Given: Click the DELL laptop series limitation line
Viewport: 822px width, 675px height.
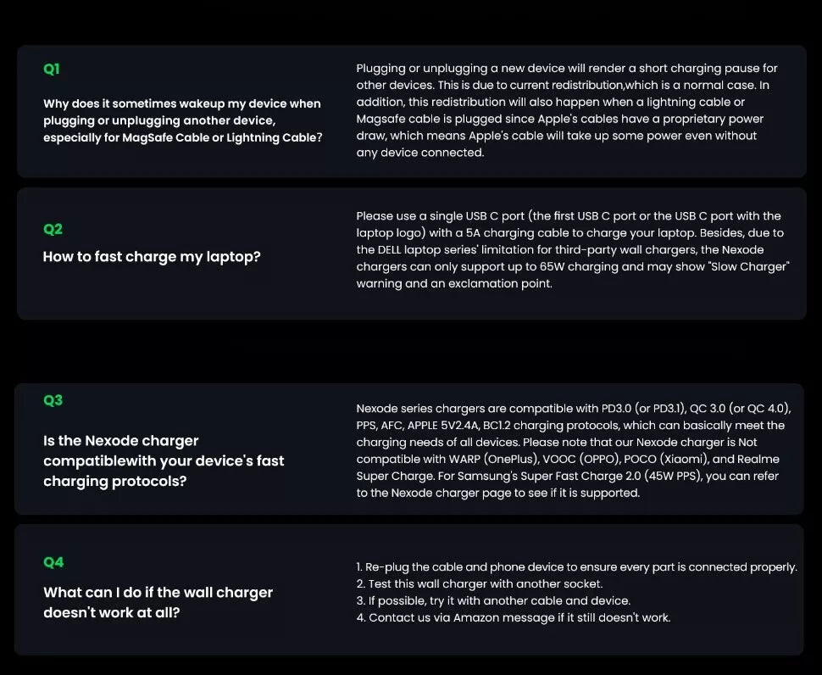Looking at the screenshot, I should click(x=560, y=249).
